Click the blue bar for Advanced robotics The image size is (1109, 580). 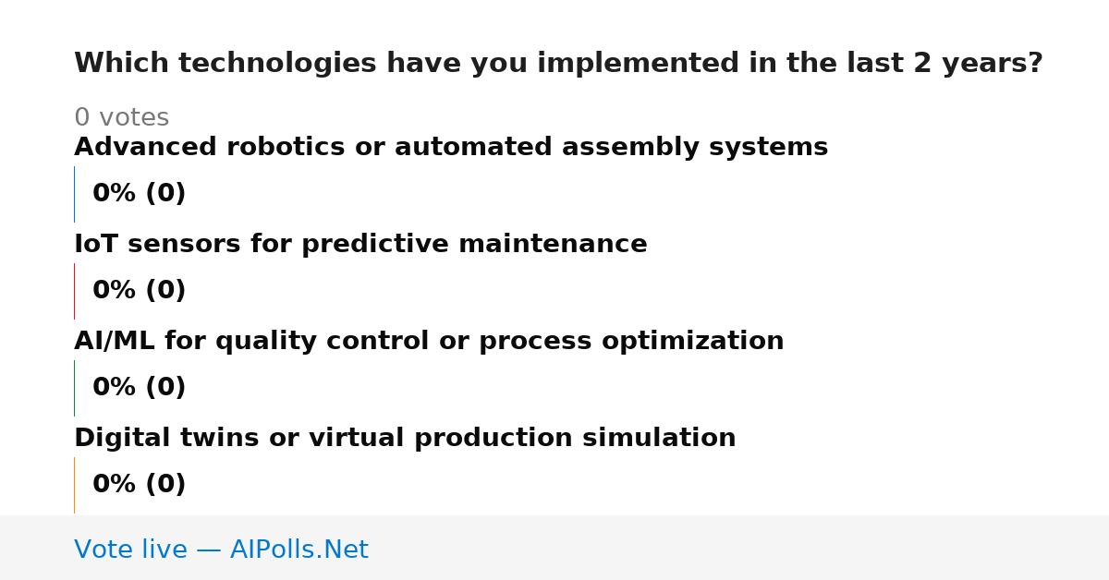tap(74, 194)
